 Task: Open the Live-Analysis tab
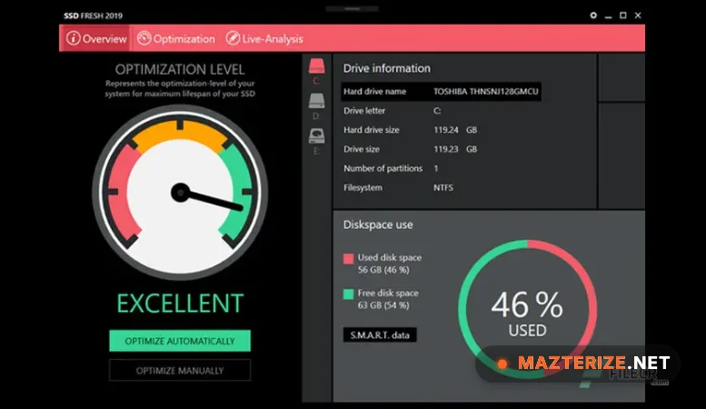(x=264, y=38)
